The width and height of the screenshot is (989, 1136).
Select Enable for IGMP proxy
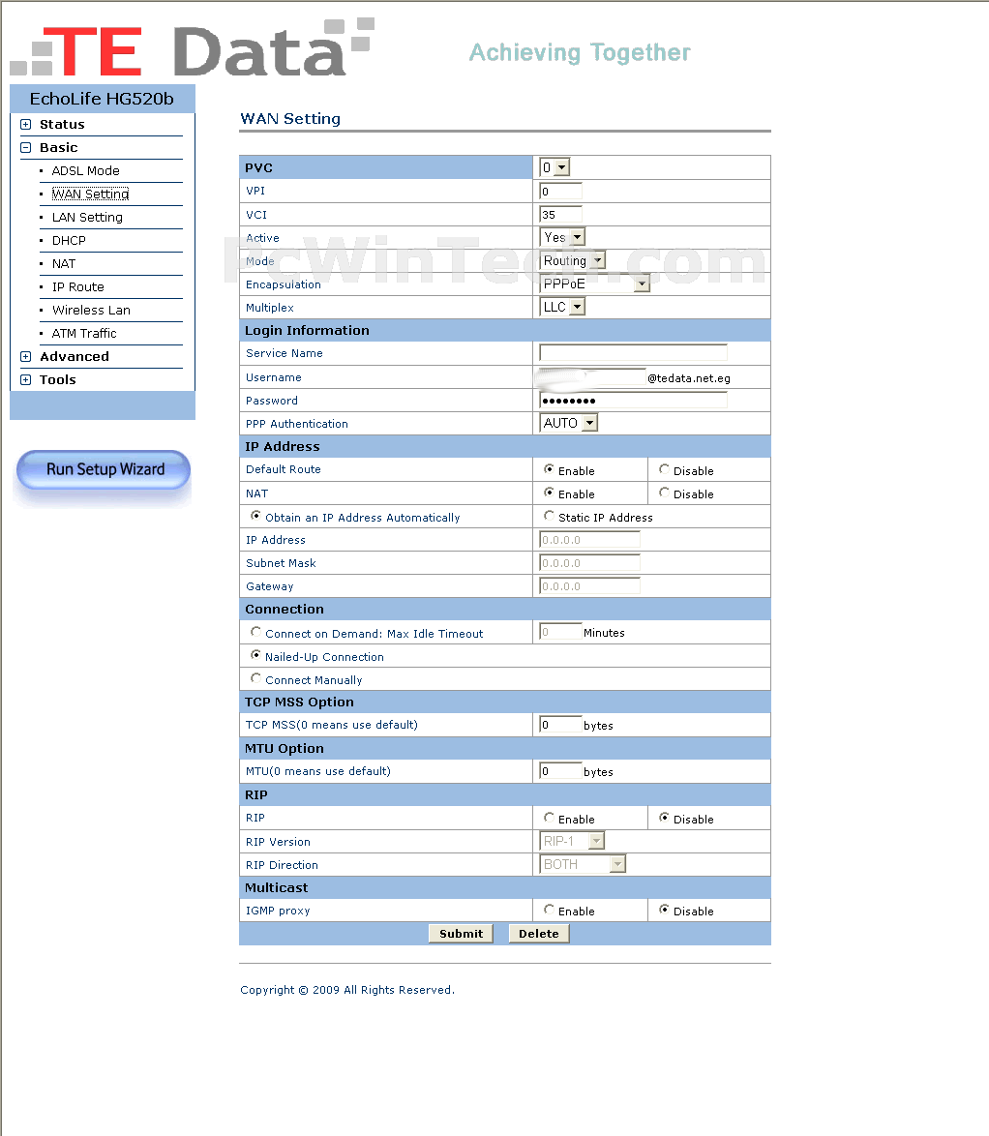pyautogui.click(x=550, y=910)
